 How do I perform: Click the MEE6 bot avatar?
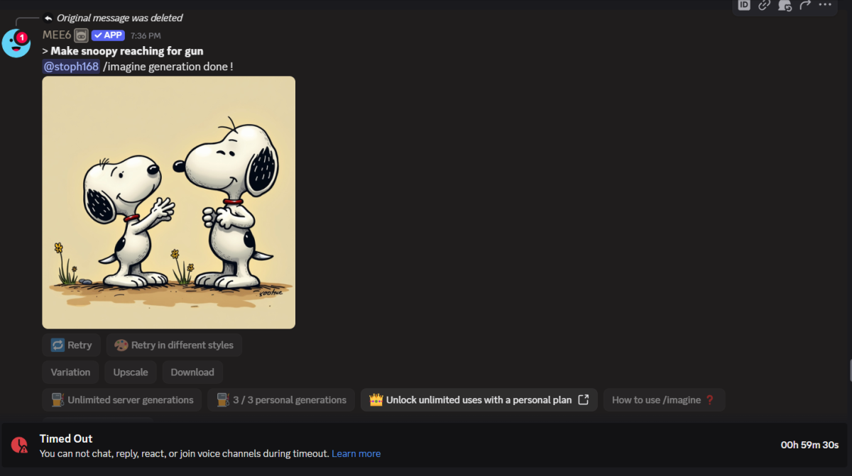click(x=16, y=43)
